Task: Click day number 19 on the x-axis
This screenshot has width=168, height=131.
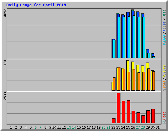Action: (98, 127)
